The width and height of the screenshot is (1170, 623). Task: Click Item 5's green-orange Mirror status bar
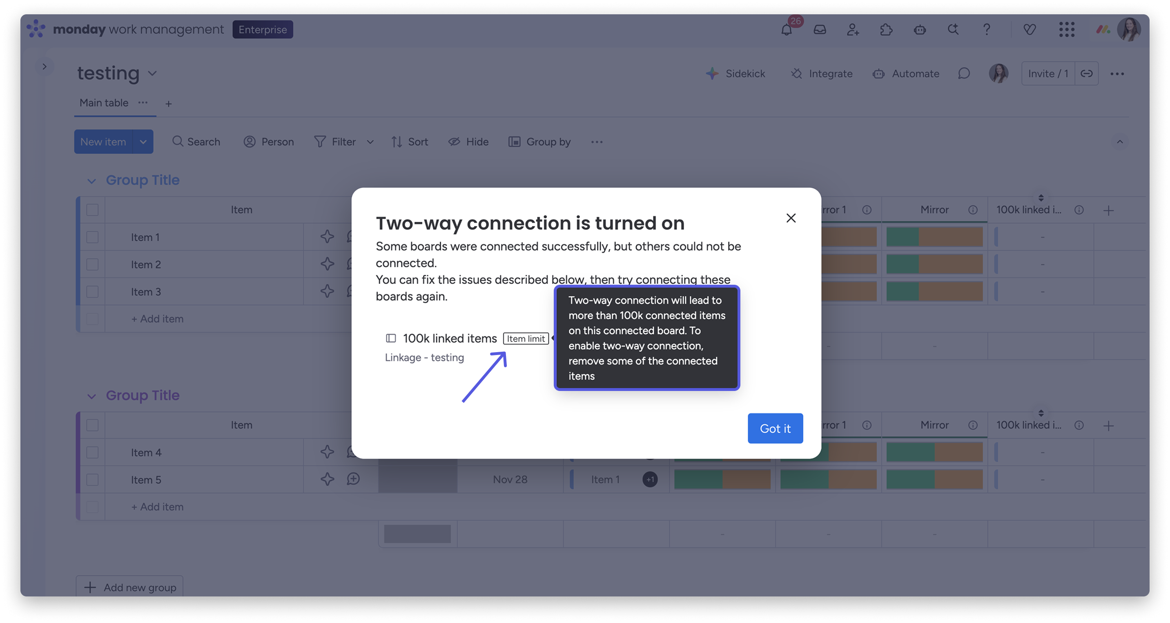(x=934, y=480)
